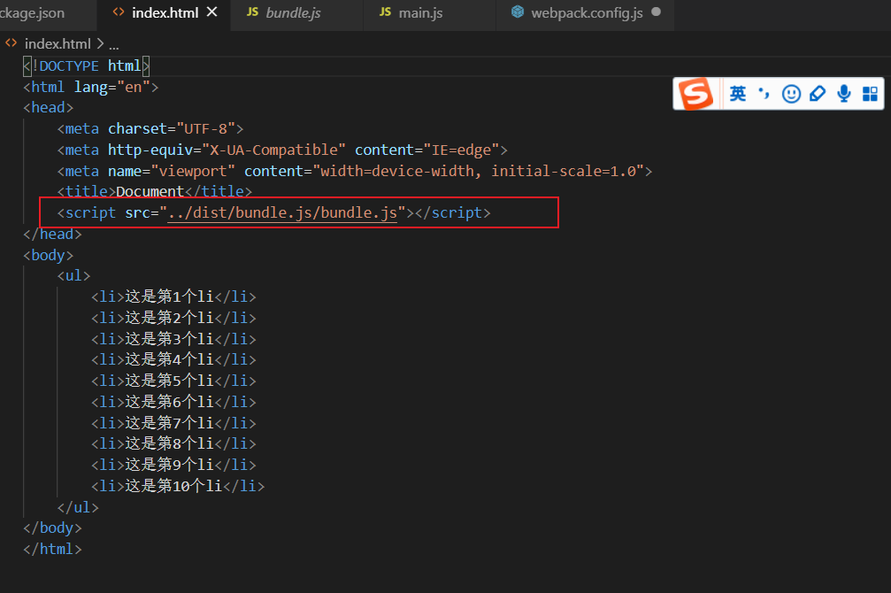The height and width of the screenshot is (593, 891).
Task: Click the lang="en" attribute value
Action: click(x=133, y=87)
